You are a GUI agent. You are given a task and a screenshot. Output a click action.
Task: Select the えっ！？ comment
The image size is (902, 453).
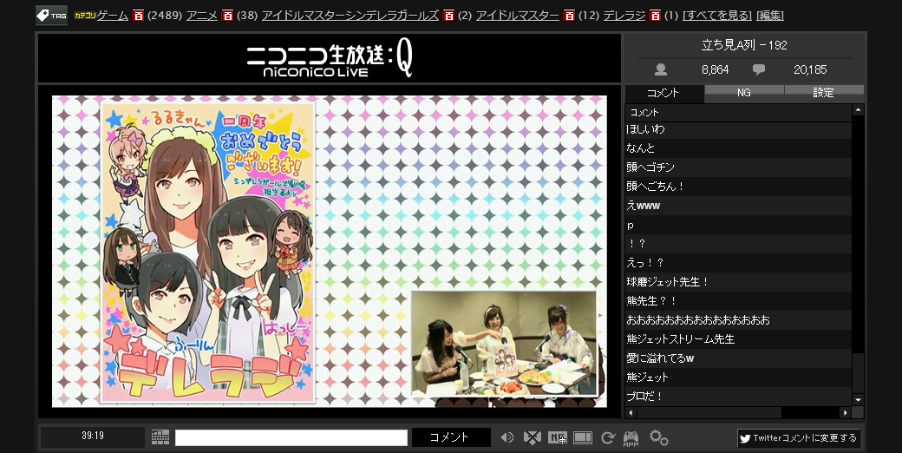[x=738, y=263]
